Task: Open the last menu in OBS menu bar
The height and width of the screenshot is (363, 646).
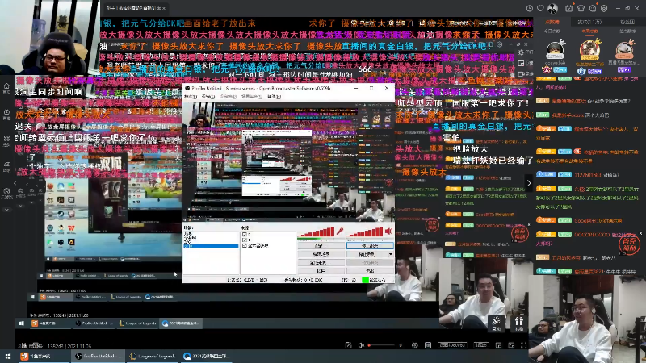Action: [x=274, y=97]
